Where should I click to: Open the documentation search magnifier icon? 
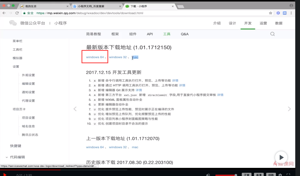coord(273,34)
